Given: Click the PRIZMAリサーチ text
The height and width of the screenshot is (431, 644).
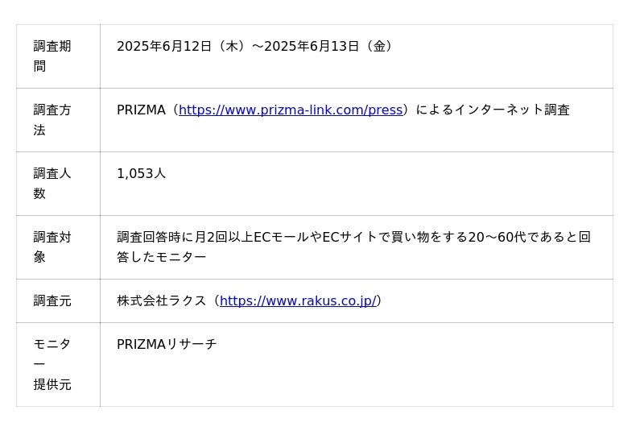Looking at the screenshot, I should 167,345.
